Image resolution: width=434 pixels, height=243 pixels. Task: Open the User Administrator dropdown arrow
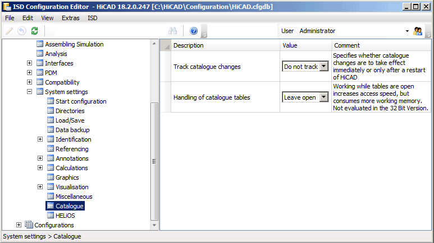coord(407,31)
